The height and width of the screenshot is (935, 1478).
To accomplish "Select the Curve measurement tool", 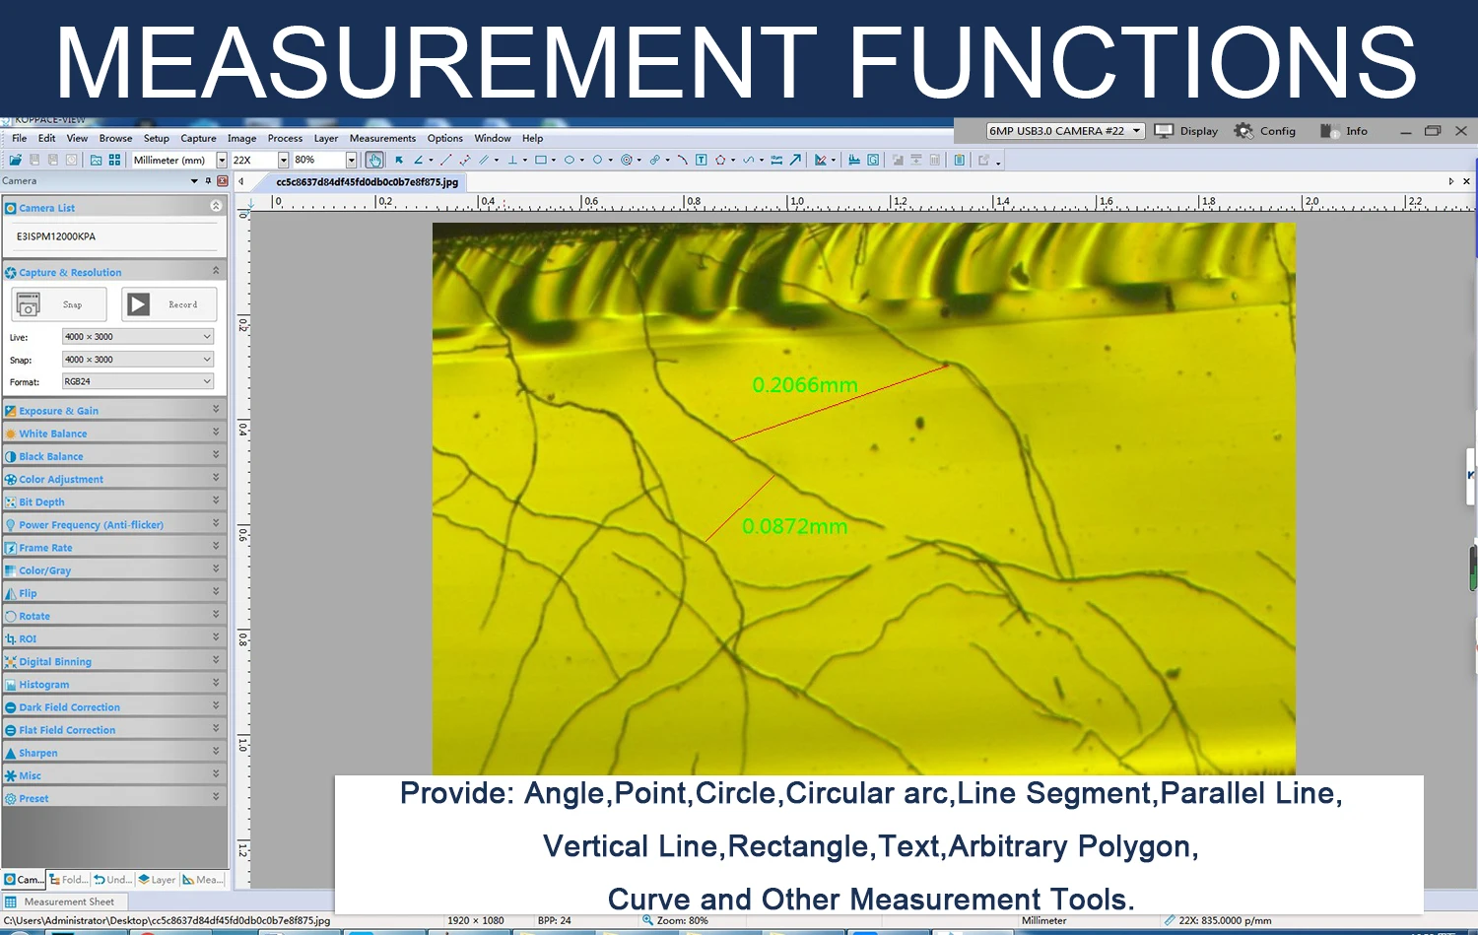I will tap(749, 160).
